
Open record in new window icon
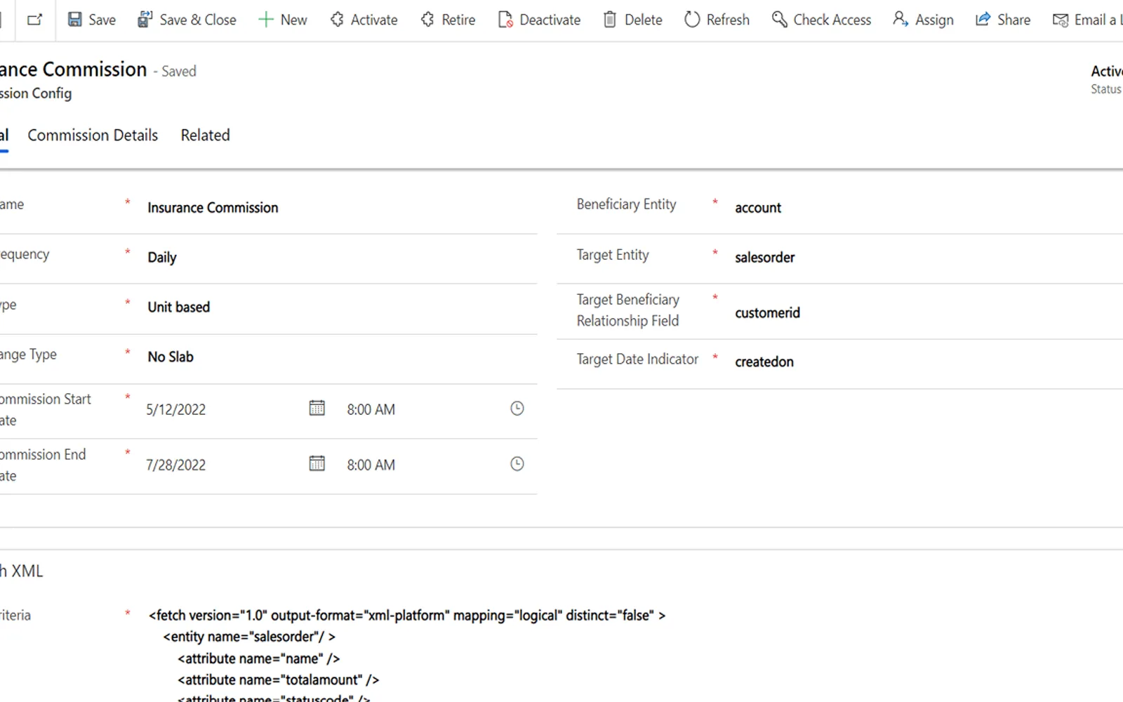34,20
